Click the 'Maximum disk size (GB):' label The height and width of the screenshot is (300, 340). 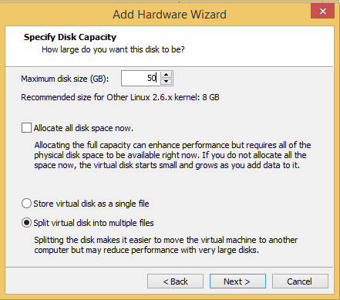tap(65, 79)
